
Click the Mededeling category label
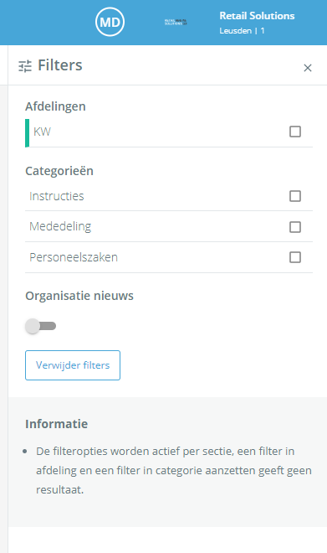[60, 226]
